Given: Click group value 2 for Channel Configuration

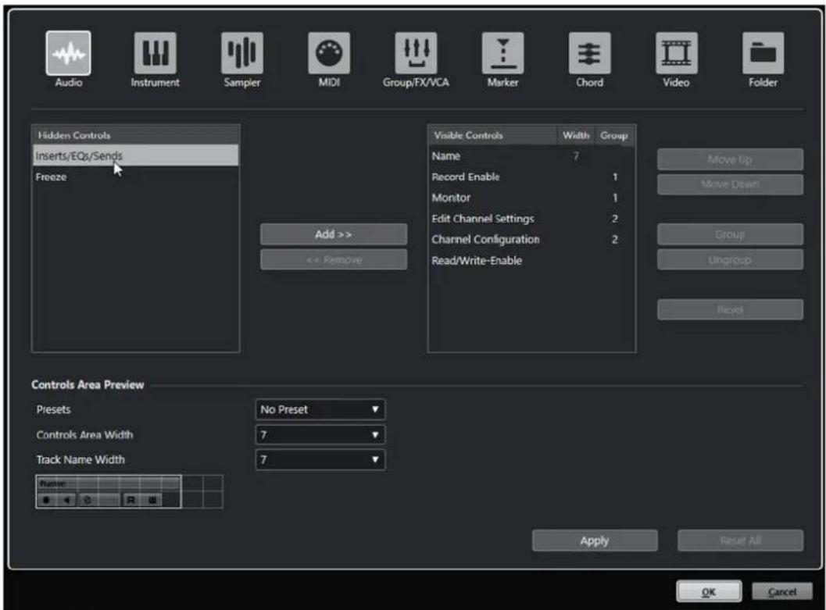Looking at the screenshot, I should tap(614, 240).
